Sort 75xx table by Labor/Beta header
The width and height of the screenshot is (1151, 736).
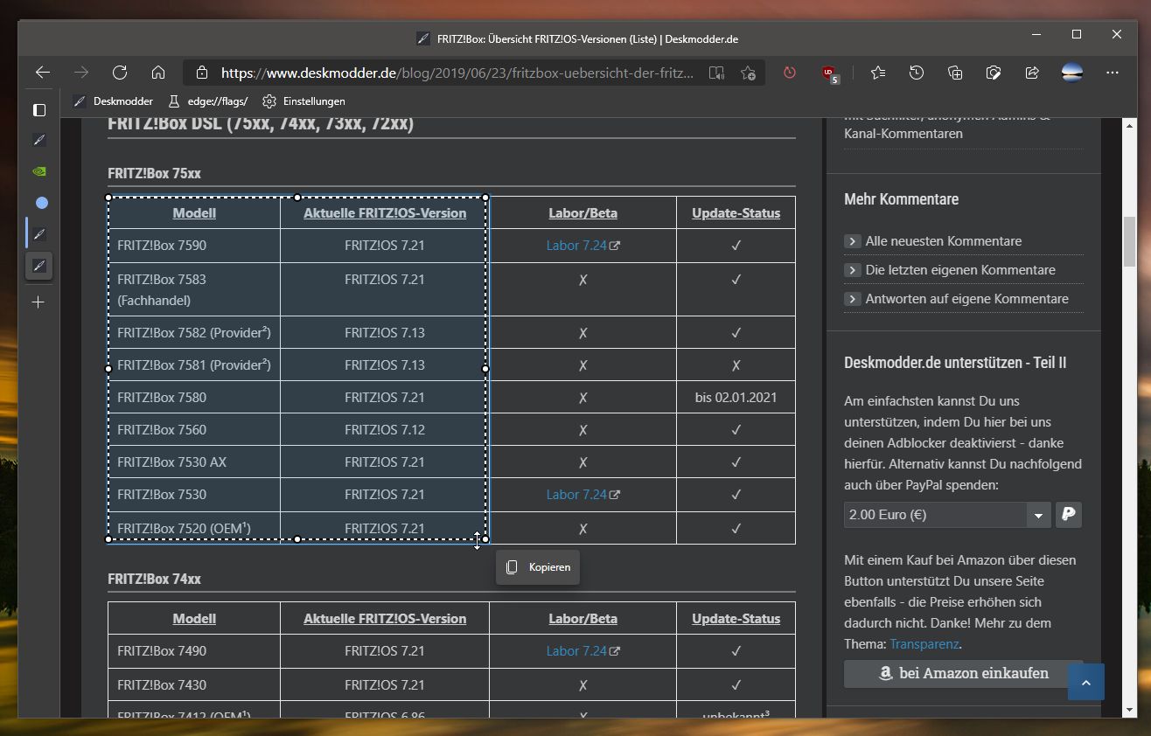(x=582, y=212)
